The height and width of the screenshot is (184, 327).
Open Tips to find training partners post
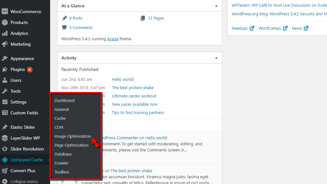pyautogui.click(x=138, y=113)
